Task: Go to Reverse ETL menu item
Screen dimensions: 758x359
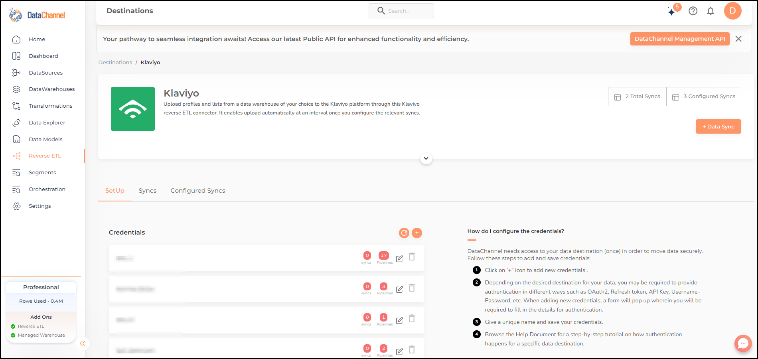Action: [x=45, y=156]
